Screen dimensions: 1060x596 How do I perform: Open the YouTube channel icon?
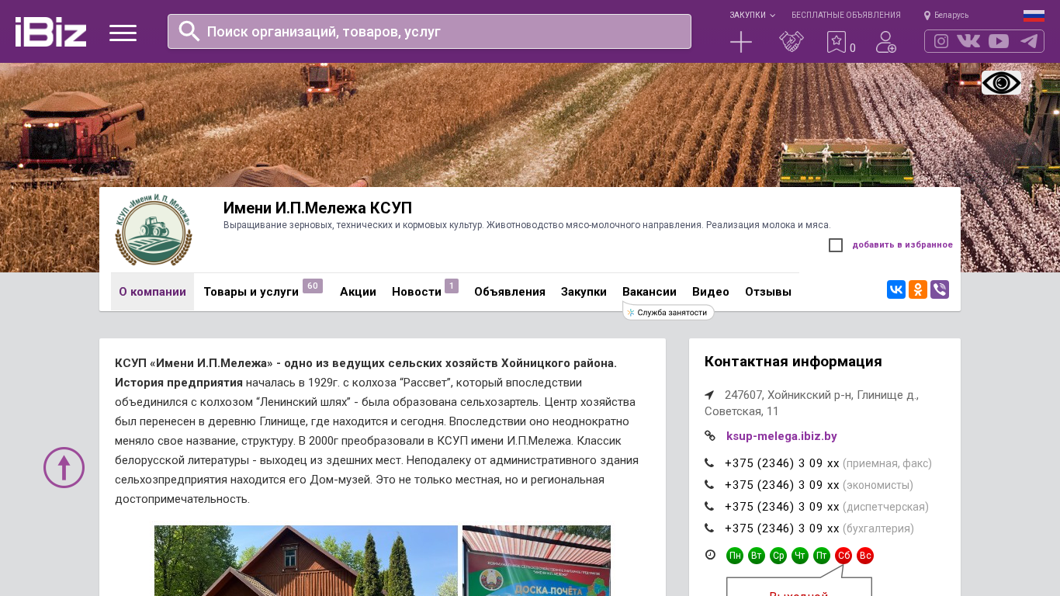pyautogui.click(x=999, y=41)
